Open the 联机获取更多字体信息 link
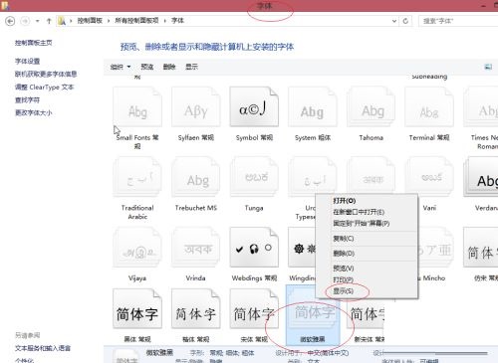The height and width of the screenshot is (363, 498). pyautogui.click(x=46, y=75)
